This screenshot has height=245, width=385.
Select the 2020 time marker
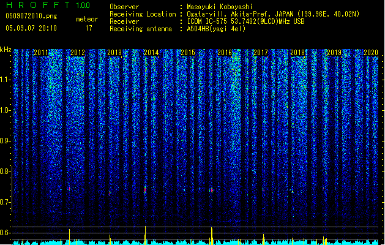[371, 53]
